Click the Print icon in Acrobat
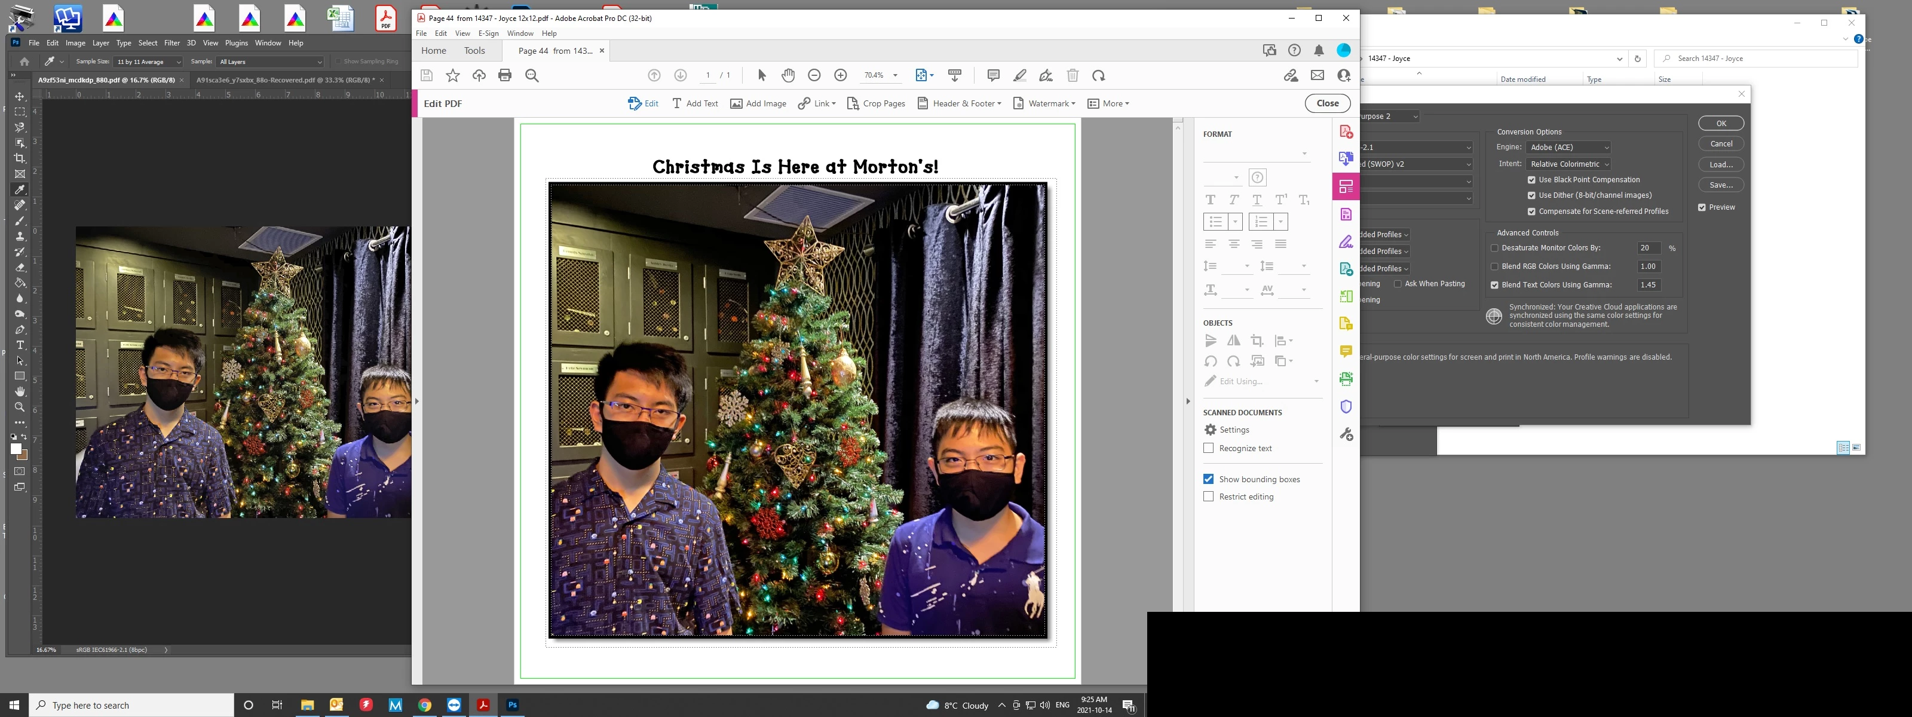This screenshot has width=1912, height=717. [505, 75]
